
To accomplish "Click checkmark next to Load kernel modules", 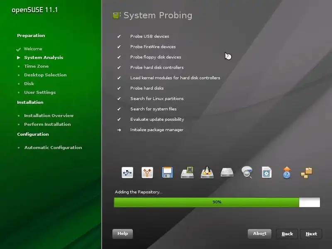I will click(119, 78).
